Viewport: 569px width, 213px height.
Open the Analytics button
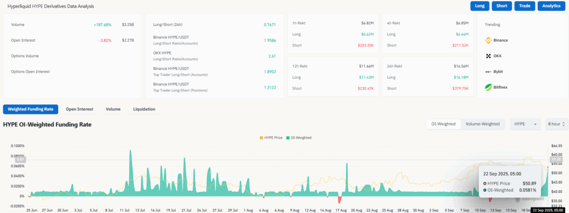pyautogui.click(x=552, y=6)
